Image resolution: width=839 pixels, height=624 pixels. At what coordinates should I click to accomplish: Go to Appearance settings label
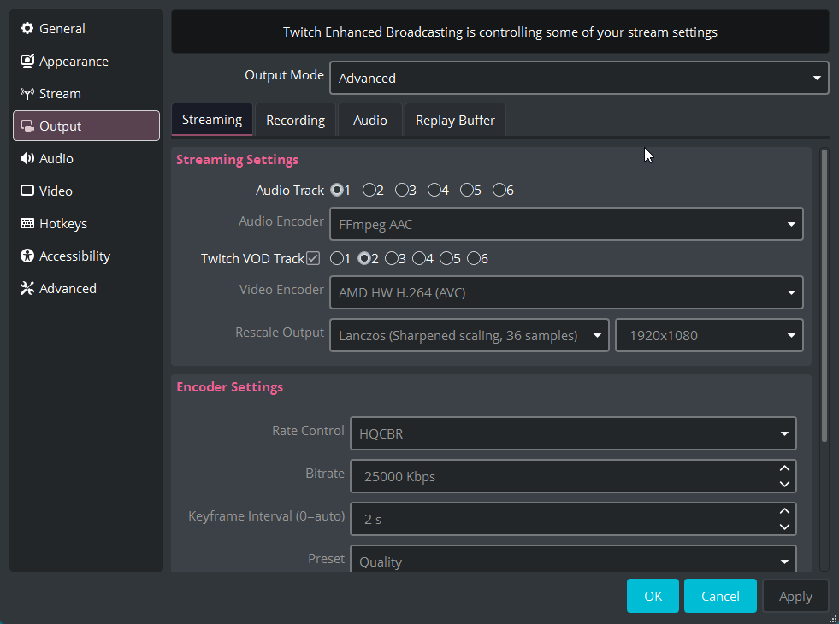[74, 62]
